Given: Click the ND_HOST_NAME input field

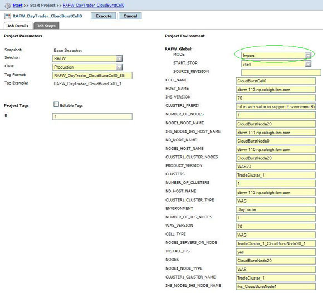Looking at the screenshot, I should coord(276,192).
